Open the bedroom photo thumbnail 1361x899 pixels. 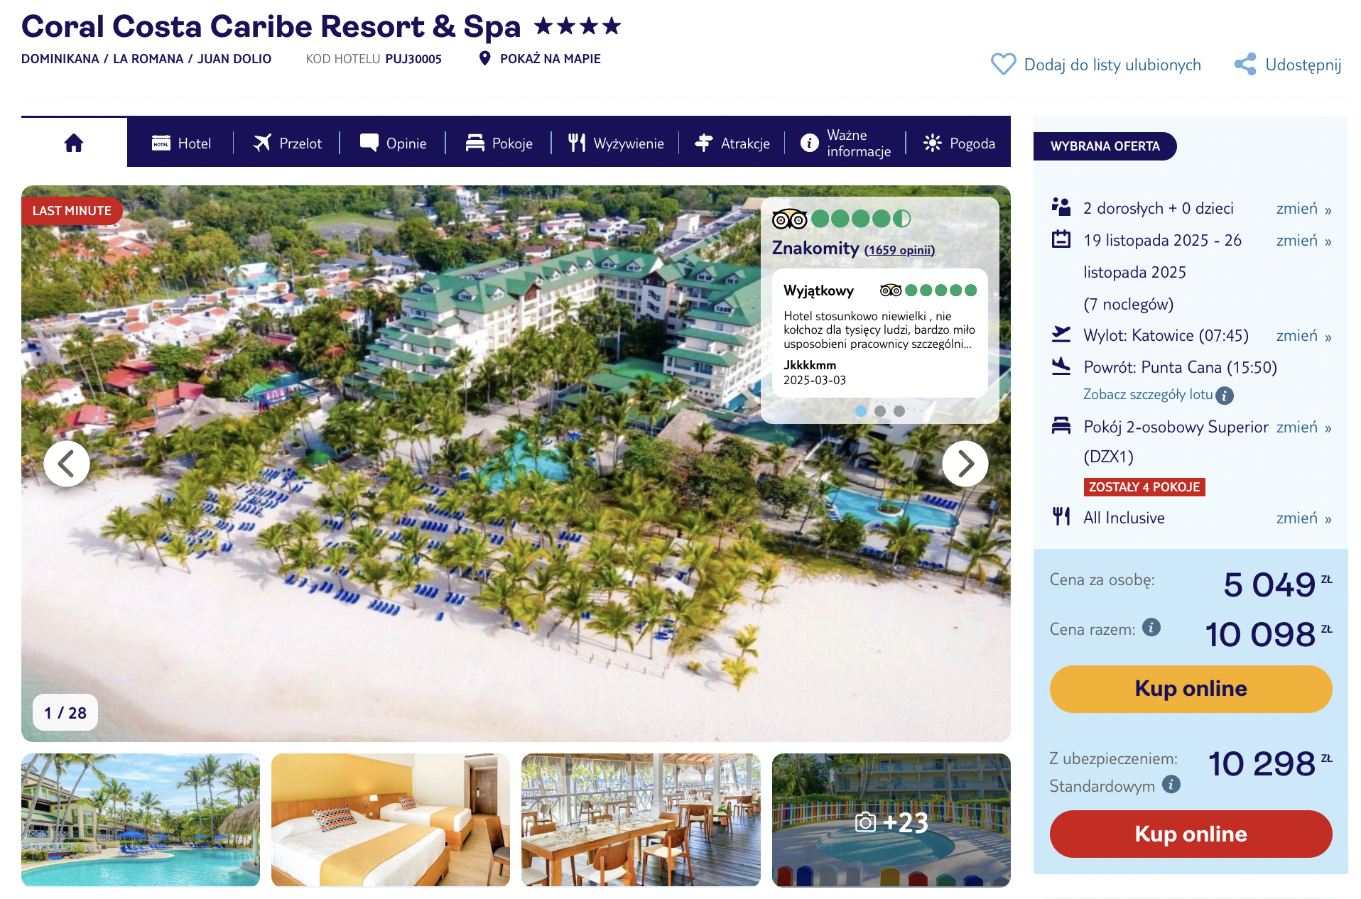click(391, 819)
